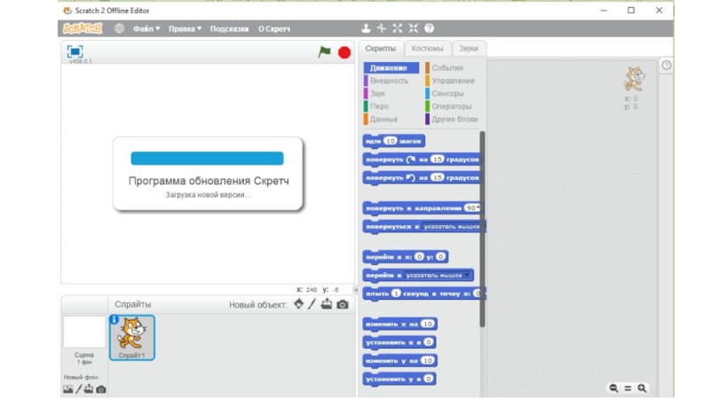Image resolution: width=710 pixels, height=399 pixels.
Task: Open target dropdown in повернуться к block
Action: (x=451, y=226)
